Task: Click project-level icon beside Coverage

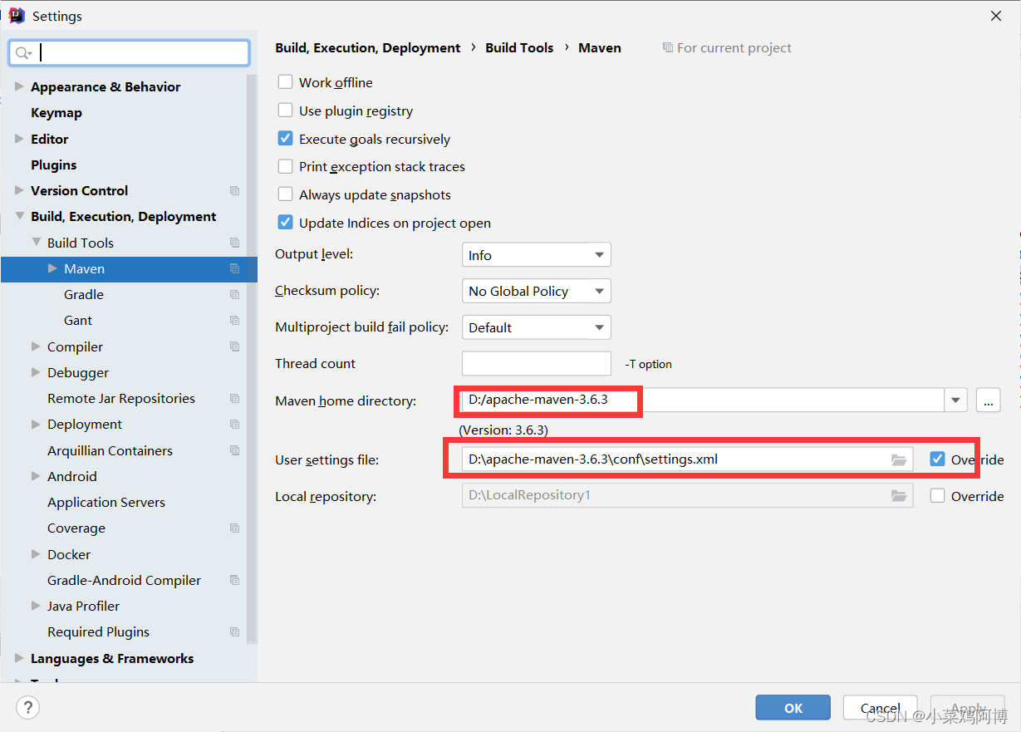Action: 235,528
